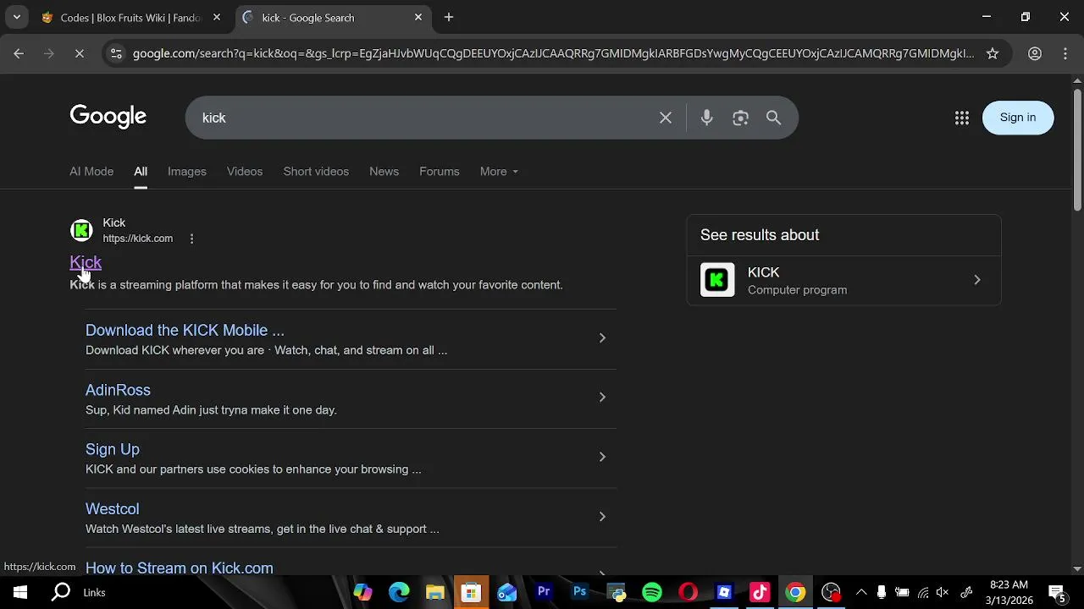
Task: Sign in to Google account
Action: click(1018, 118)
